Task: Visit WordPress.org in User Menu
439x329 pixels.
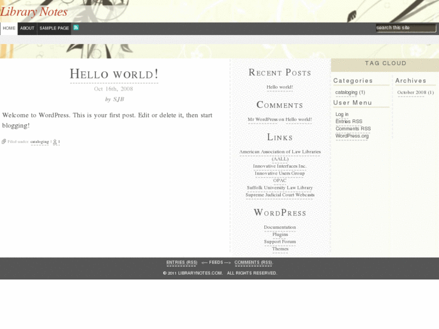Action: coord(352,136)
